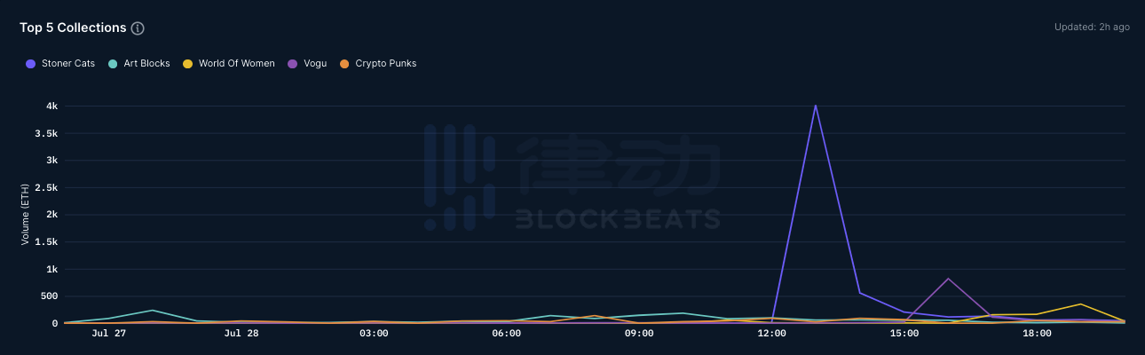Click the Jul 28 x-axis label
The height and width of the screenshot is (355, 1145).
click(x=241, y=334)
